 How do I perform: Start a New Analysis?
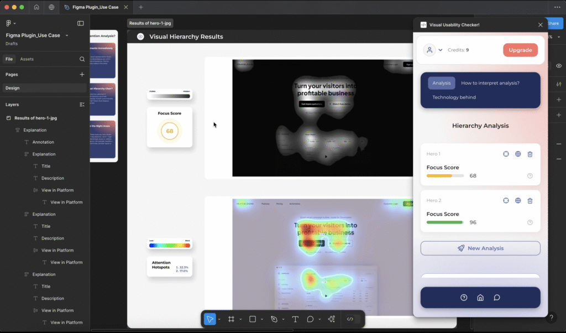480,248
